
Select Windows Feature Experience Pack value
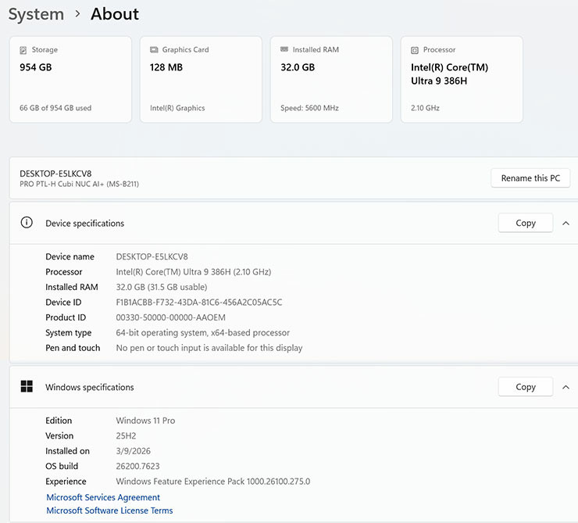(213, 482)
